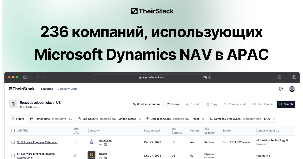Open the Ascension company link
303x159 pixels.
click(106, 140)
